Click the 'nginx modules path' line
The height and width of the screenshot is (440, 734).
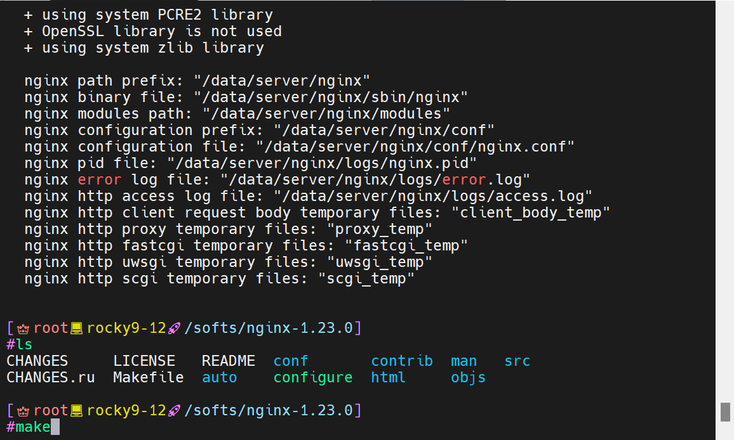tap(237, 113)
